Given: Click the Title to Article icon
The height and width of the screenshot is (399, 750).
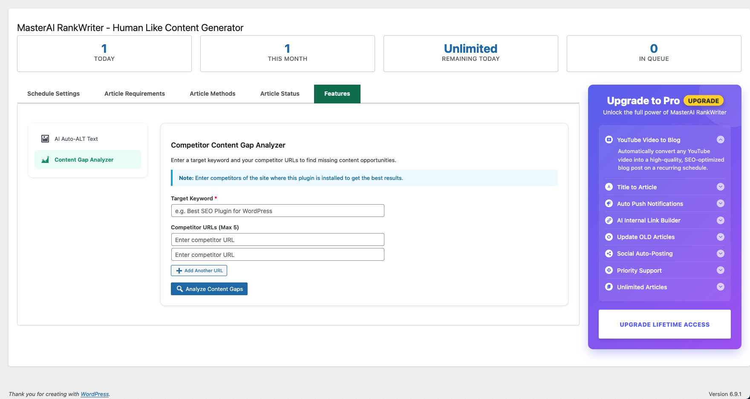Looking at the screenshot, I should coord(609,187).
